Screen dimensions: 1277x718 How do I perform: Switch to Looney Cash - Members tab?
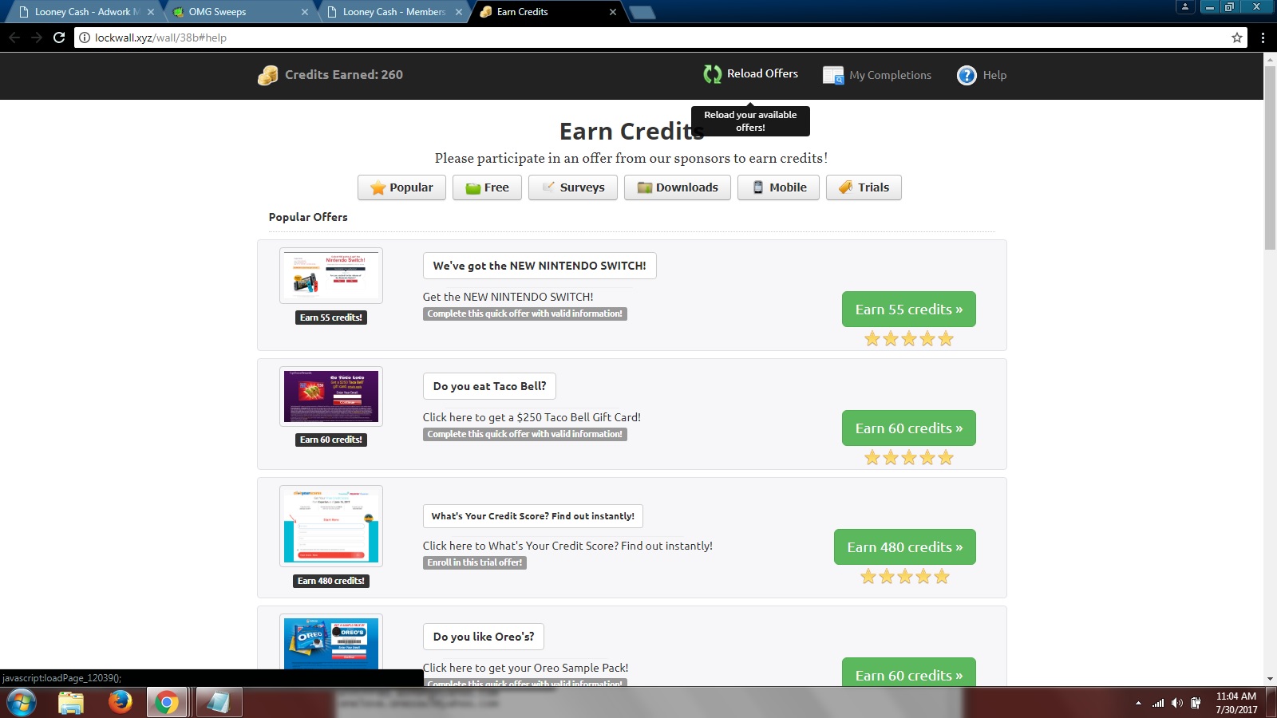tap(393, 12)
